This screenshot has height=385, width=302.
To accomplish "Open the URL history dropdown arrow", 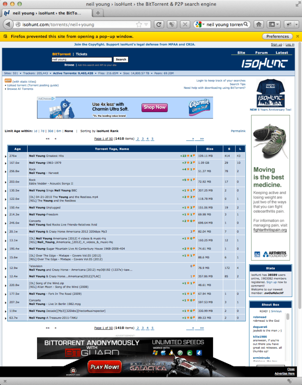I will coord(146,25).
